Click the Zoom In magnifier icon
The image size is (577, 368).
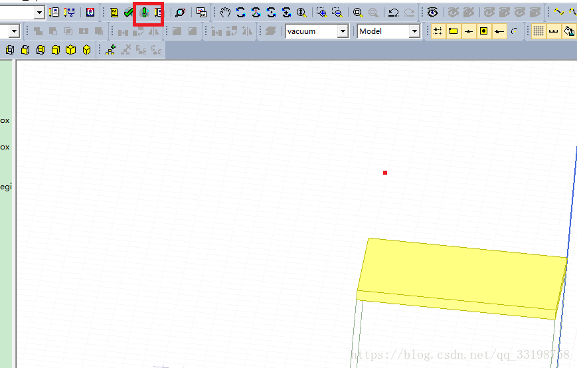point(321,13)
